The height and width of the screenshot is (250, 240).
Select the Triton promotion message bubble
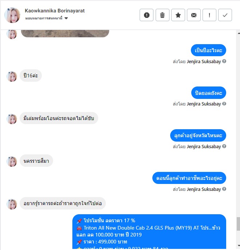click(x=149, y=231)
